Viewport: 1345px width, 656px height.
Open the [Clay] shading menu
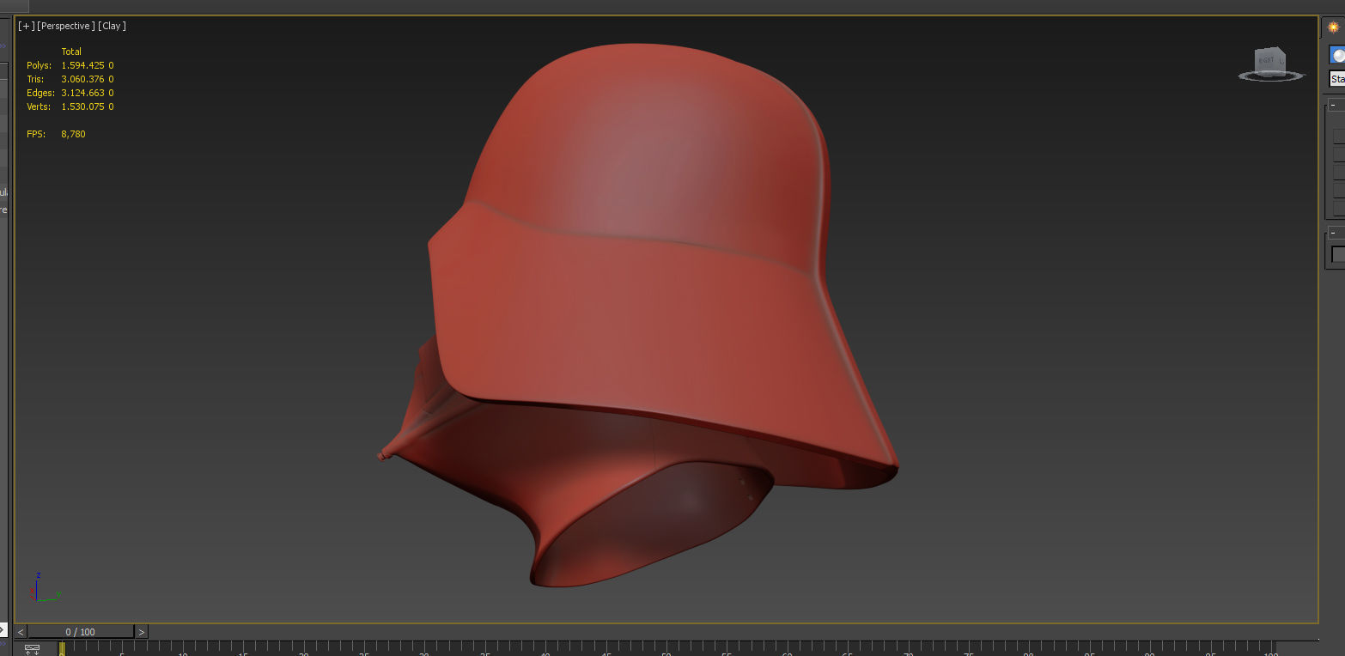pos(113,26)
